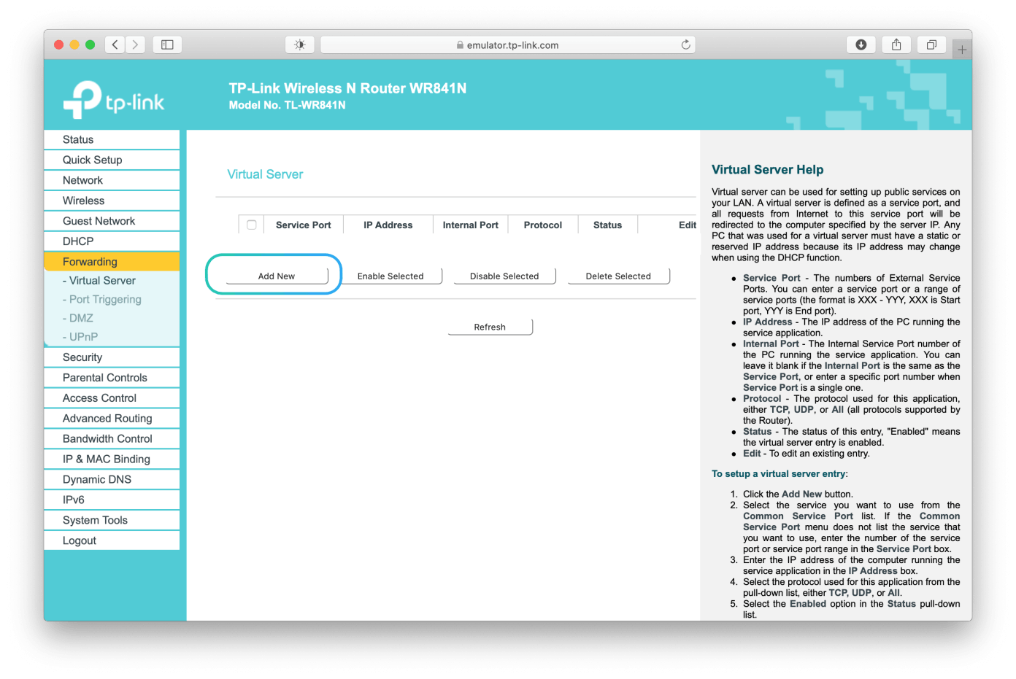Open the Access Control menu
The width and height of the screenshot is (1016, 679).
[x=112, y=398]
